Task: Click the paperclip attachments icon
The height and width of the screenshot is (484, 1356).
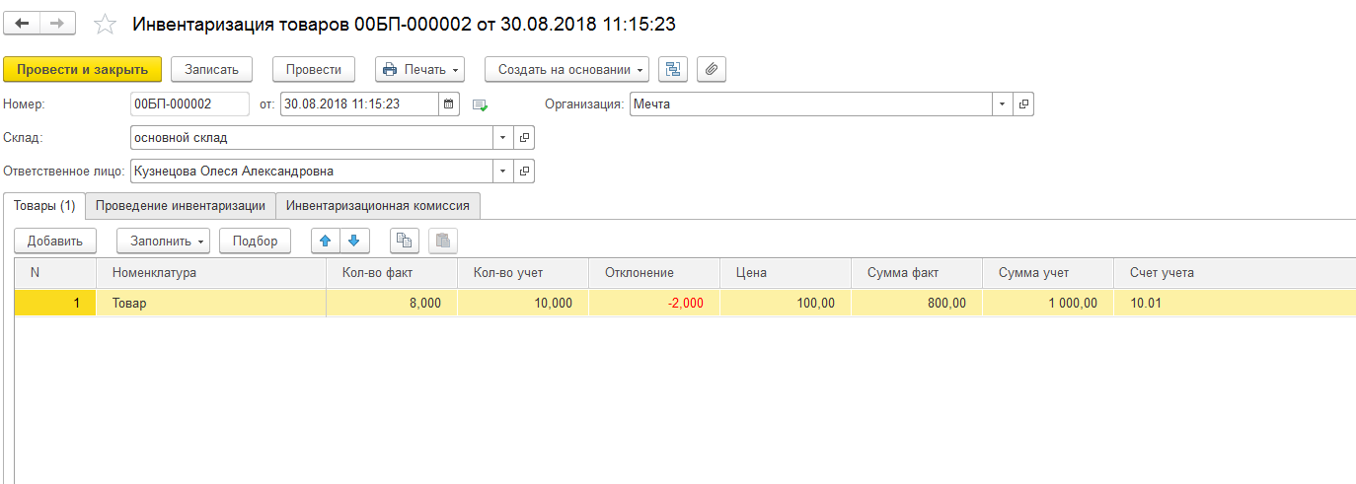Action: point(712,69)
